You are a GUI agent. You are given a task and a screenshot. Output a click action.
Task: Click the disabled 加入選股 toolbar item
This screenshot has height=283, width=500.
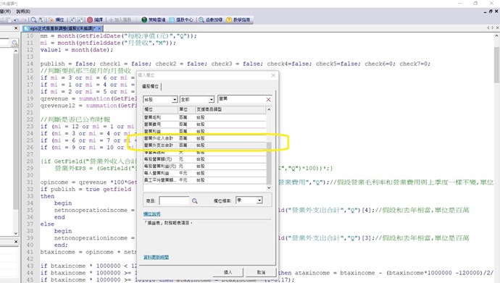tap(120, 20)
